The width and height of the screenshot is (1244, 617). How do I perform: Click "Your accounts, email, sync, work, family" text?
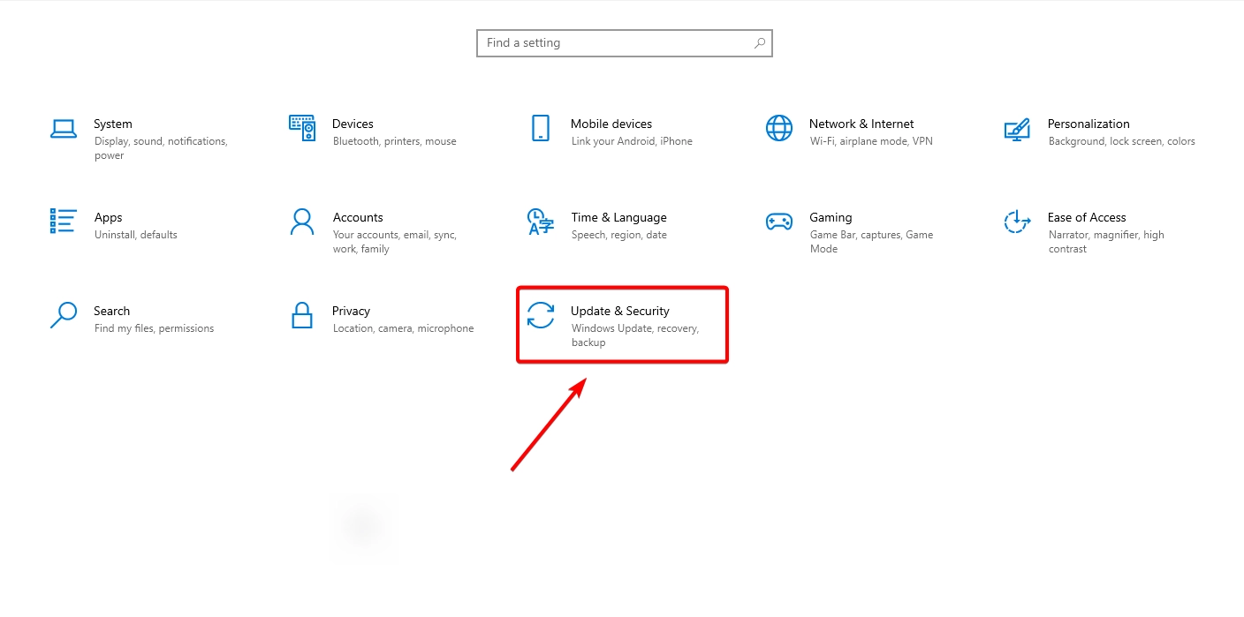(x=395, y=242)
